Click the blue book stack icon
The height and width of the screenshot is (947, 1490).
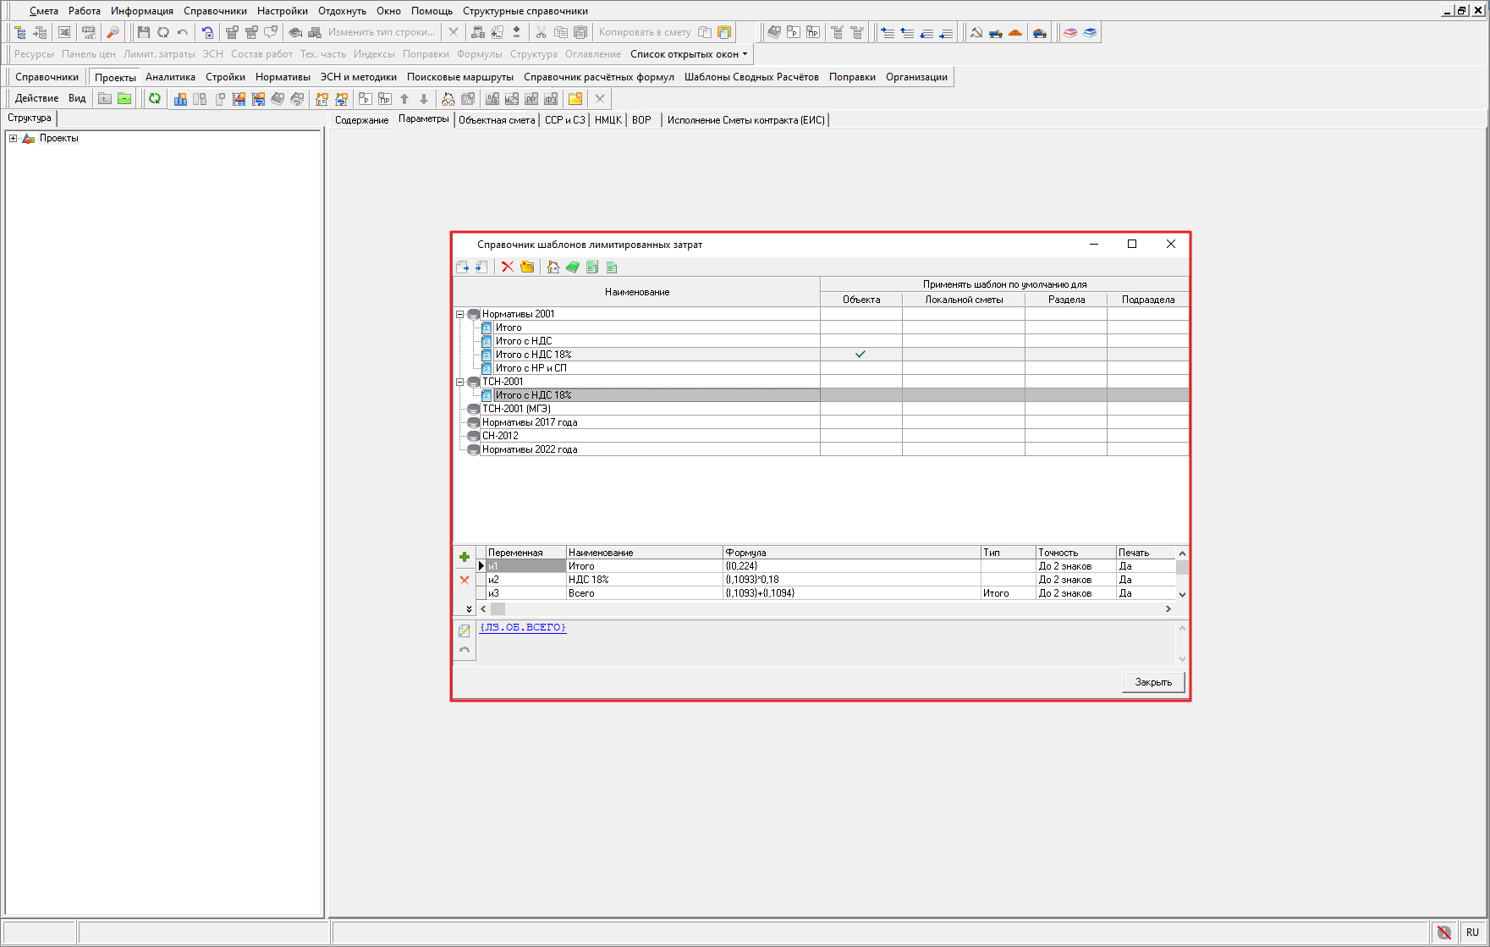1090,32
